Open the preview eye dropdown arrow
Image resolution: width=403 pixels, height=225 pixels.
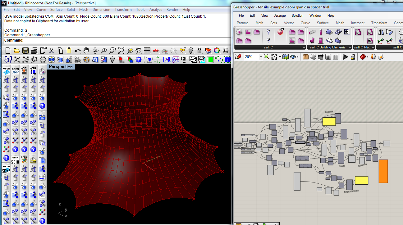(297, 57)
